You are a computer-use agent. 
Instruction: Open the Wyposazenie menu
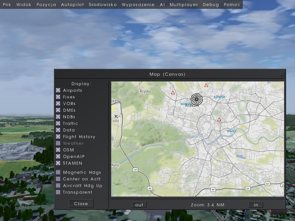(138, 4)
